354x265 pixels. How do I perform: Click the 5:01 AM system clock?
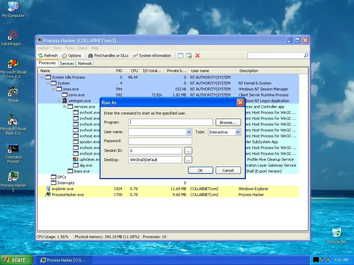(341, 260)
